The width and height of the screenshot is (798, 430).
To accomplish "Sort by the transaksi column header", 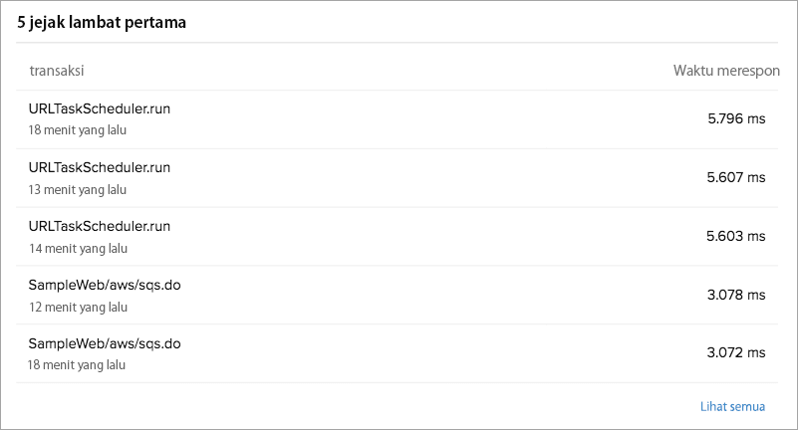I will 56,70.
